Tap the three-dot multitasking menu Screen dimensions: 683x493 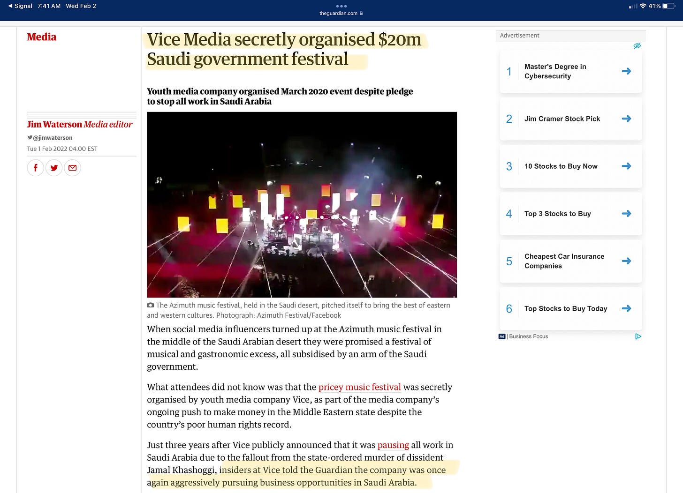coord(341,7)
